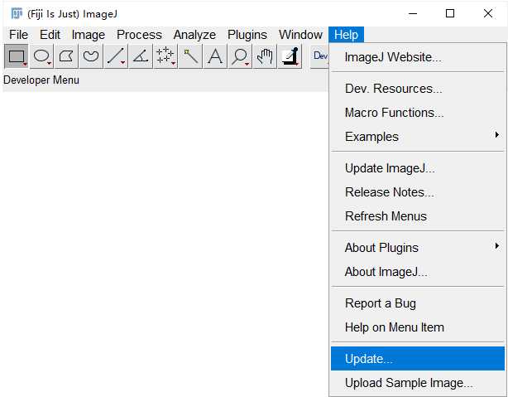Click the Fiji application icon in title bar
The image size is (508, 397).
[17, 13]
